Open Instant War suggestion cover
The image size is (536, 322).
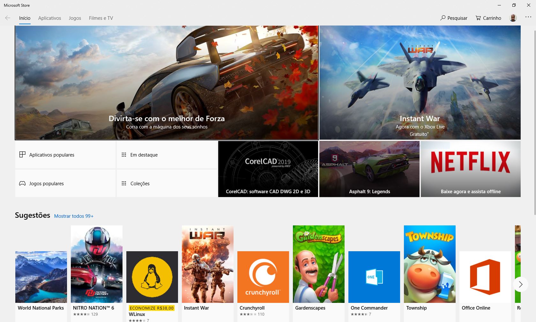[208, 264]
